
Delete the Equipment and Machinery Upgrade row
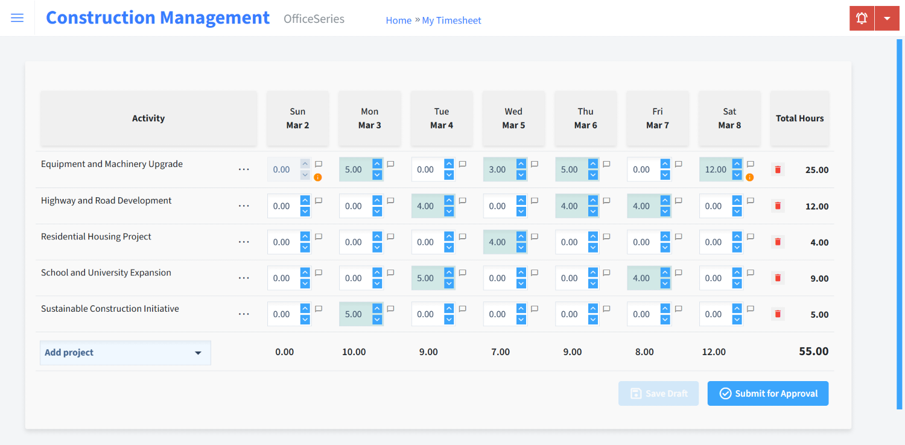point(777,169)
